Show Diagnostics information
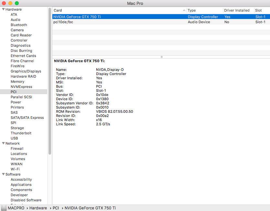 20,45
